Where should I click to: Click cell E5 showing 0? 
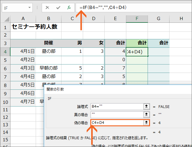[x=115, y=60]
